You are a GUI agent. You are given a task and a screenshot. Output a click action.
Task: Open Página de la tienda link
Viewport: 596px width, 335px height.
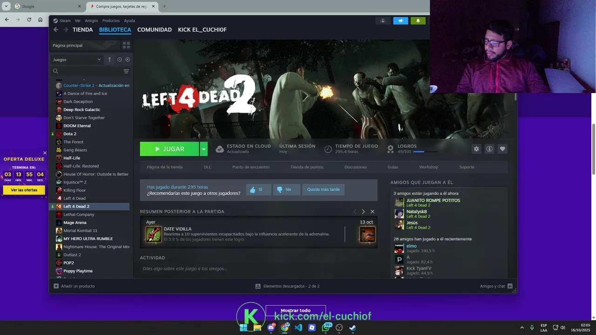click(164, 167)
